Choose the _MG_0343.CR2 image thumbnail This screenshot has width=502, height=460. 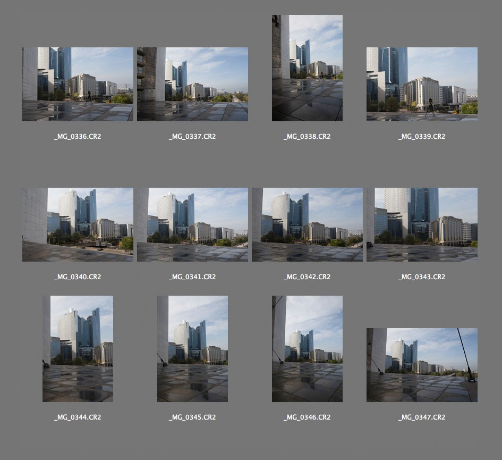click(x=422, y=224)
